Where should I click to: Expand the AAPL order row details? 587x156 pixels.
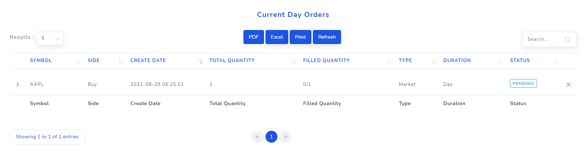coord(18,84)
